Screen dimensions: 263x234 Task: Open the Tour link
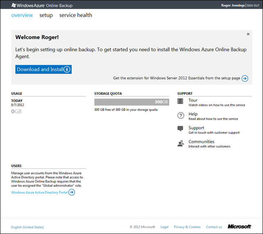[193, 100]
